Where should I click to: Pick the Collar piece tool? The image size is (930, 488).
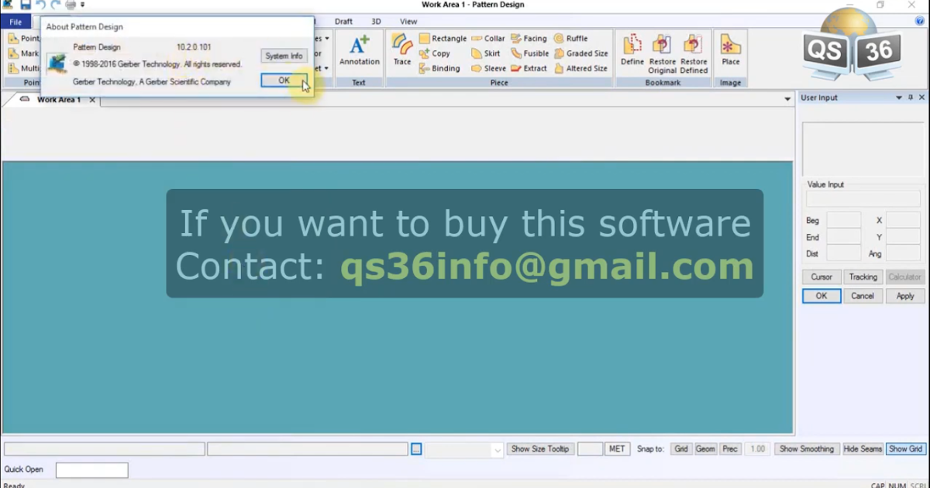point(488,39)
